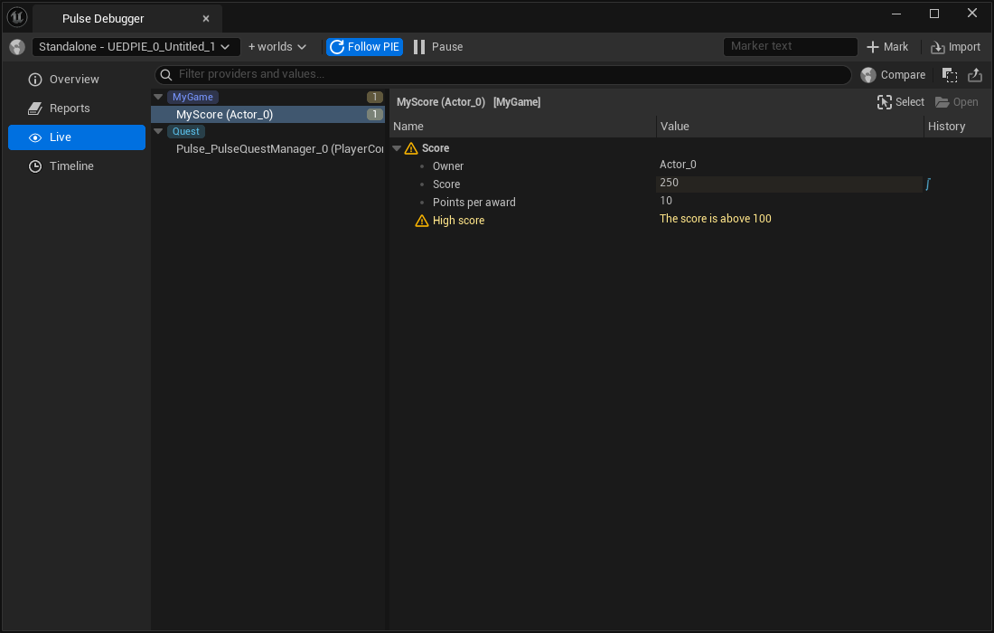Open the Timeline view
This screenshot has width=994, height=633.
[77, 166]
